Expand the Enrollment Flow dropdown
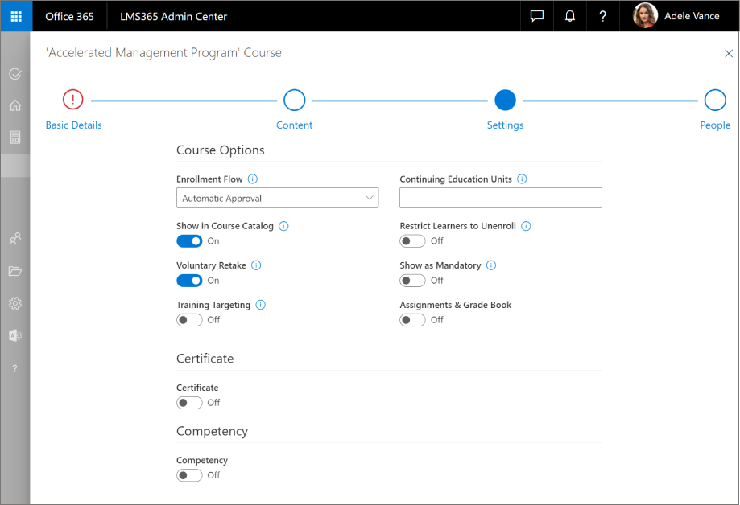This screenshot has width=740, height=505. [x=277, y=198]
